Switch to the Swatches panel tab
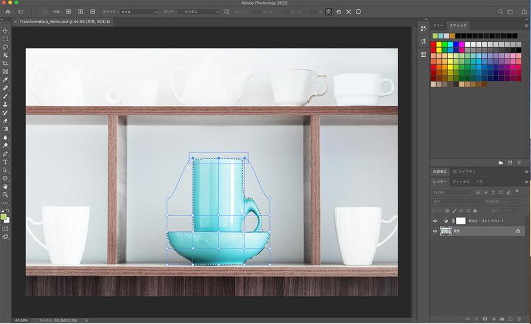The image size is (531, 324). pos(458,25)
